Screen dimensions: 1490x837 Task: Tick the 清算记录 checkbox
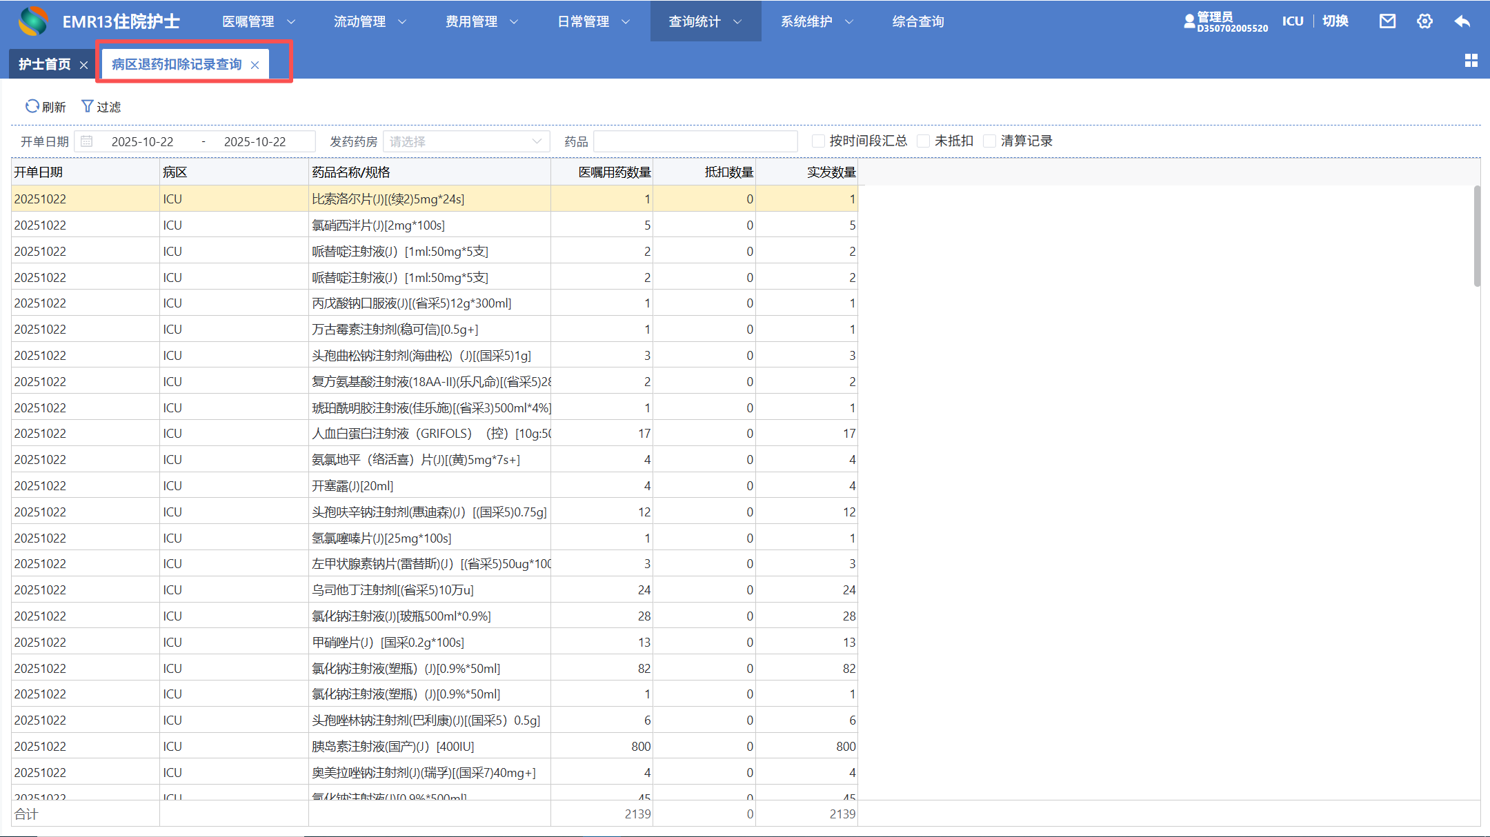coord(989,141)
